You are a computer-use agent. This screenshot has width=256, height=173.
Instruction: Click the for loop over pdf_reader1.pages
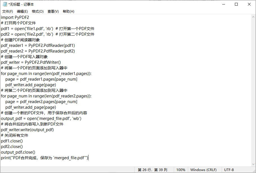tap(46, 74)
